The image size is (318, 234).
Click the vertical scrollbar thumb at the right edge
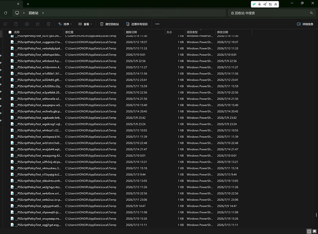click(316, 214)
